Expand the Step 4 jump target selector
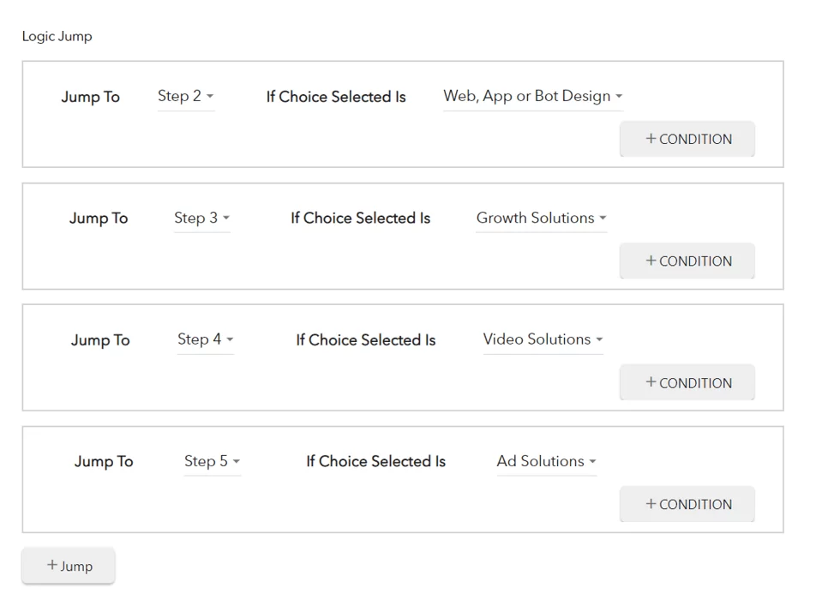840x600 pixels. tap(205, 339)
